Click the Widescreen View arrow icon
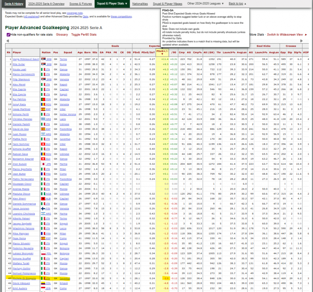The width and height of the screenshot is (313, 292). [306, 35]
